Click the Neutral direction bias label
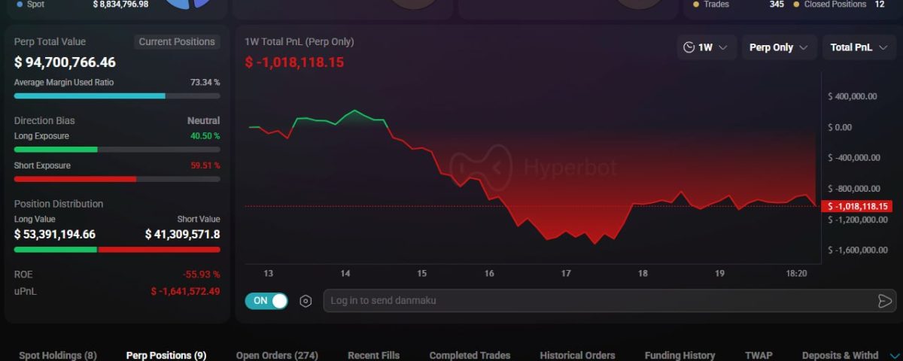 pyautogui.click(x=204, y=120)
